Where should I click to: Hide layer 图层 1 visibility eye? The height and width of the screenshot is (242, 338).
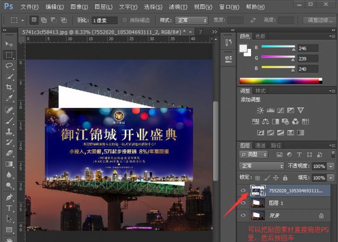click(243, 203)
